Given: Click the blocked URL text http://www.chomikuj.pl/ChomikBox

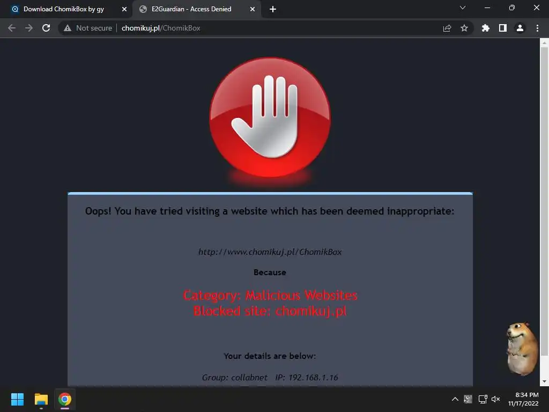Looking at the screenshot, I should click(270, 252).
